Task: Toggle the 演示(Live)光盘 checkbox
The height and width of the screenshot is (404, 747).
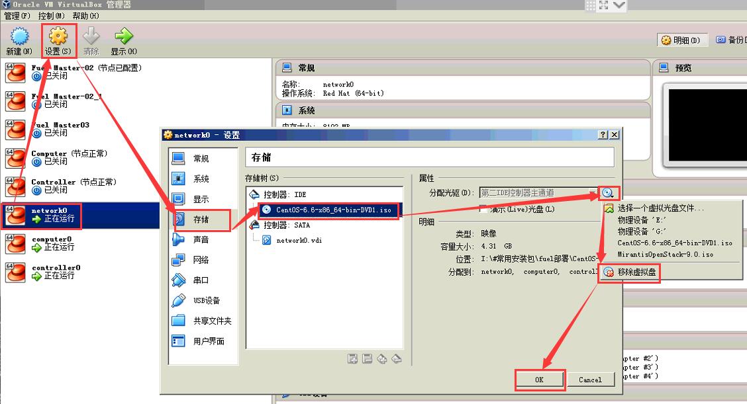Action: tap(483, 209)
